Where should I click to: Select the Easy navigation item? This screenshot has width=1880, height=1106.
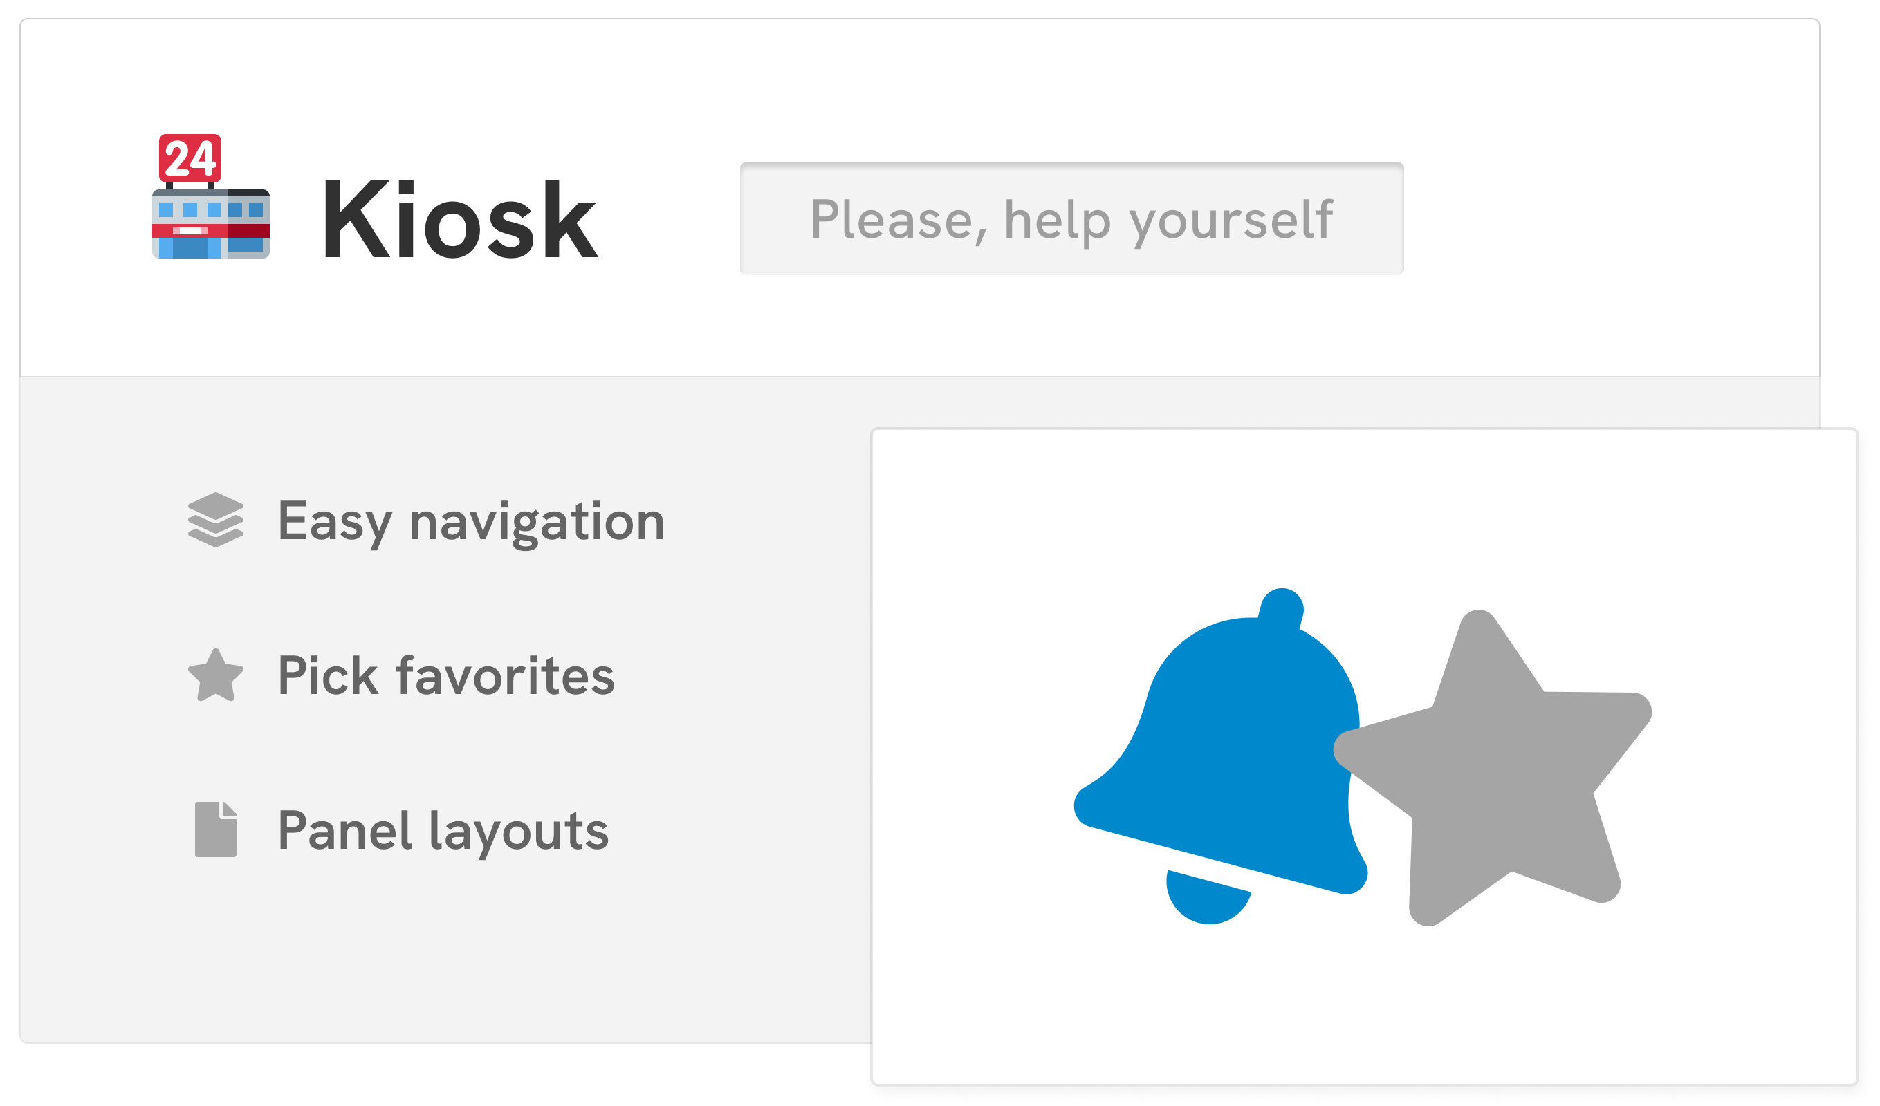(470, 521)
